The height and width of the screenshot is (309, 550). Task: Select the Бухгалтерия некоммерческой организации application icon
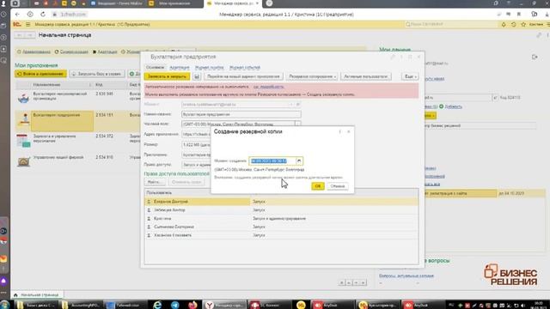coord(23,98)
